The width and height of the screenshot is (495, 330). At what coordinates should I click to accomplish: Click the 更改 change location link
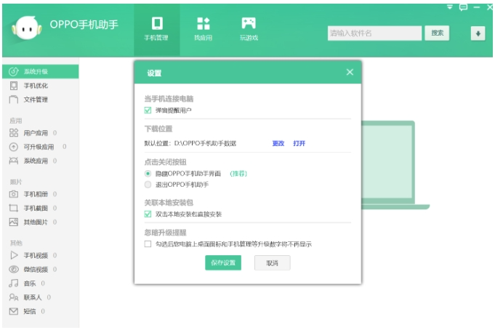[278, 143]
